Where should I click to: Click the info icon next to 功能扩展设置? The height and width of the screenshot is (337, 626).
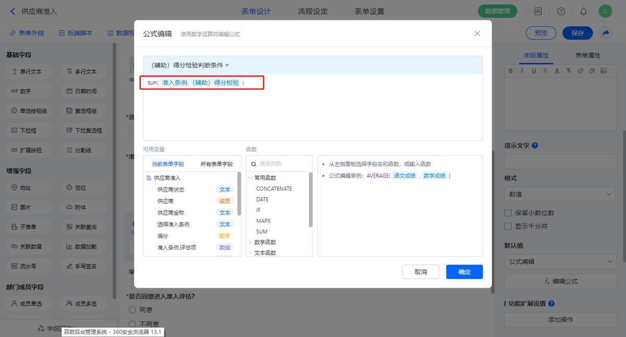tap(551, 304)
